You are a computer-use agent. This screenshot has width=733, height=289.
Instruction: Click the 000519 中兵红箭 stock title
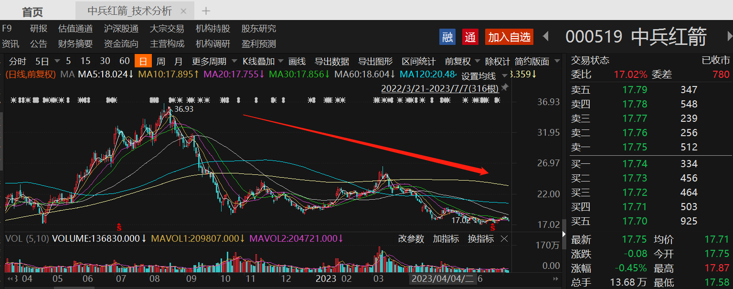point(636,37)
